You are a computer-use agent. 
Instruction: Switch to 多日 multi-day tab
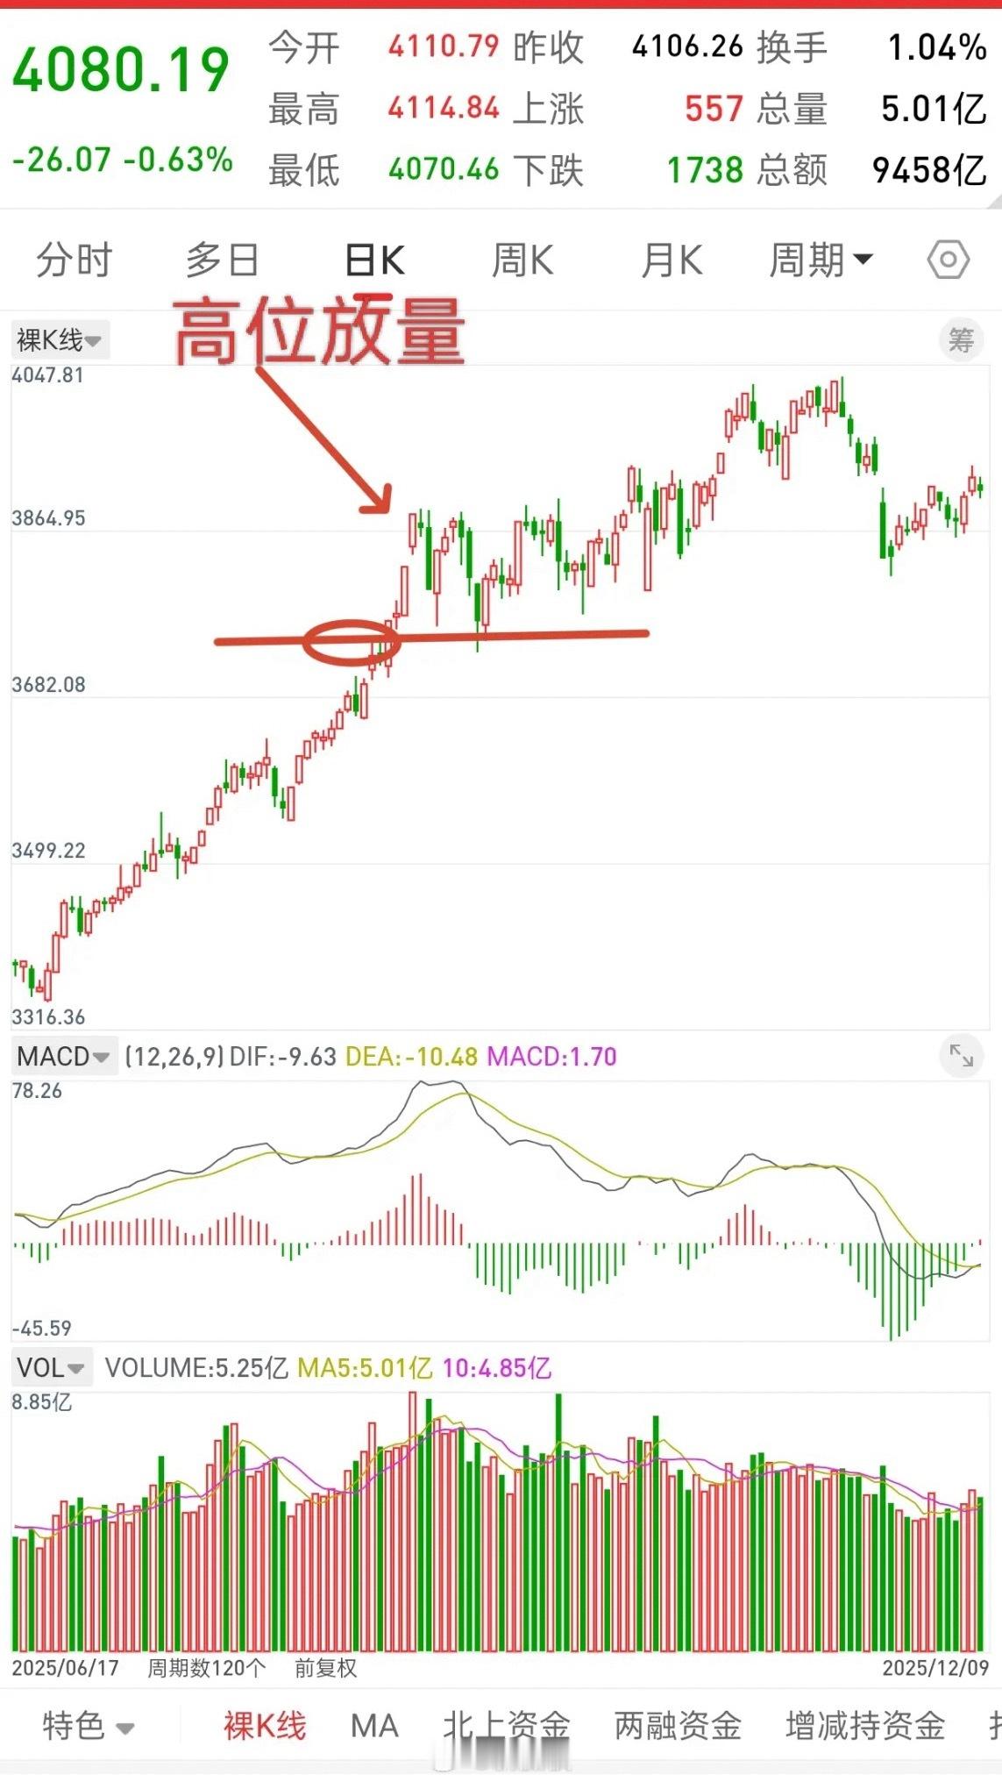[223, 260]
